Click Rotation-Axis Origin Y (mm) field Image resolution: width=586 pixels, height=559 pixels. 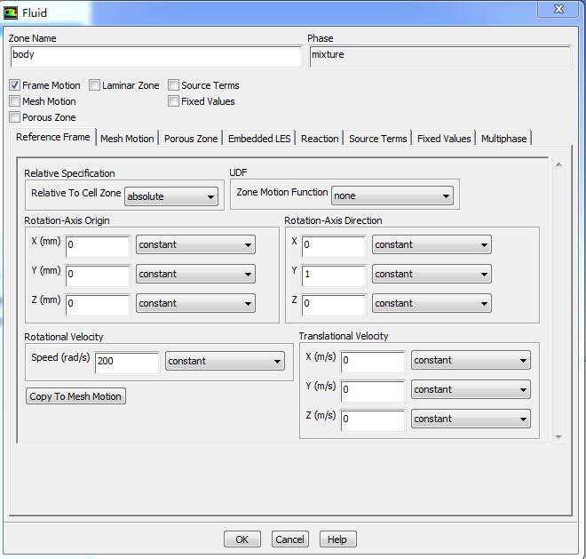point(98,276)
